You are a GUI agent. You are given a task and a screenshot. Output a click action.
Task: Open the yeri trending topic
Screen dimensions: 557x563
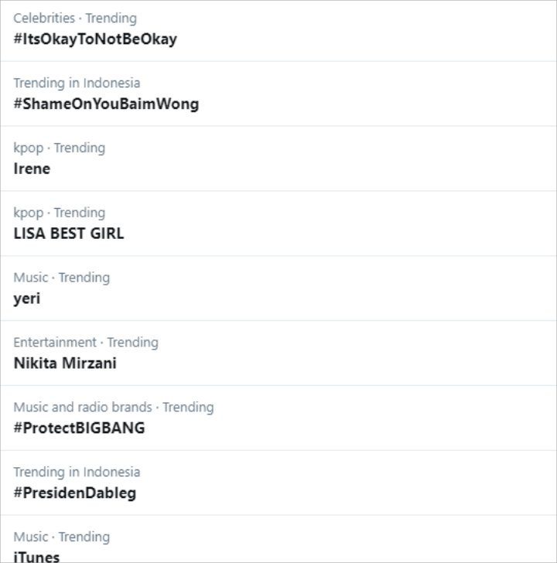click(x=27, y=299)
